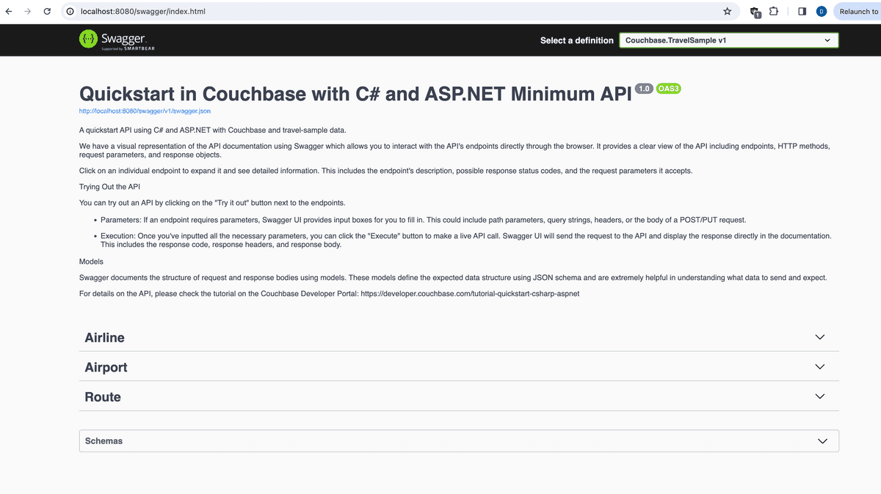This screenshot has width=881, height=494.
Task: Open the swagger.json specification link
Action: pyautogui.click(x=144, y=111)
